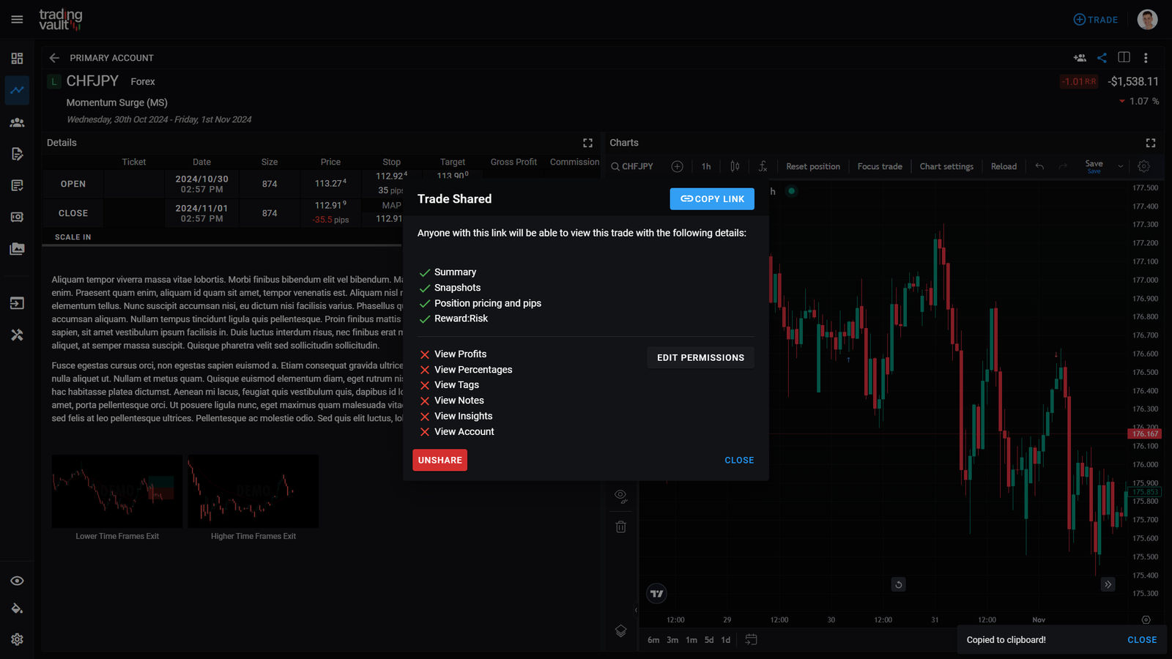Open the three-dot options menu at top right
This screenshot has width=1172, height=659.
[1146, 57]
